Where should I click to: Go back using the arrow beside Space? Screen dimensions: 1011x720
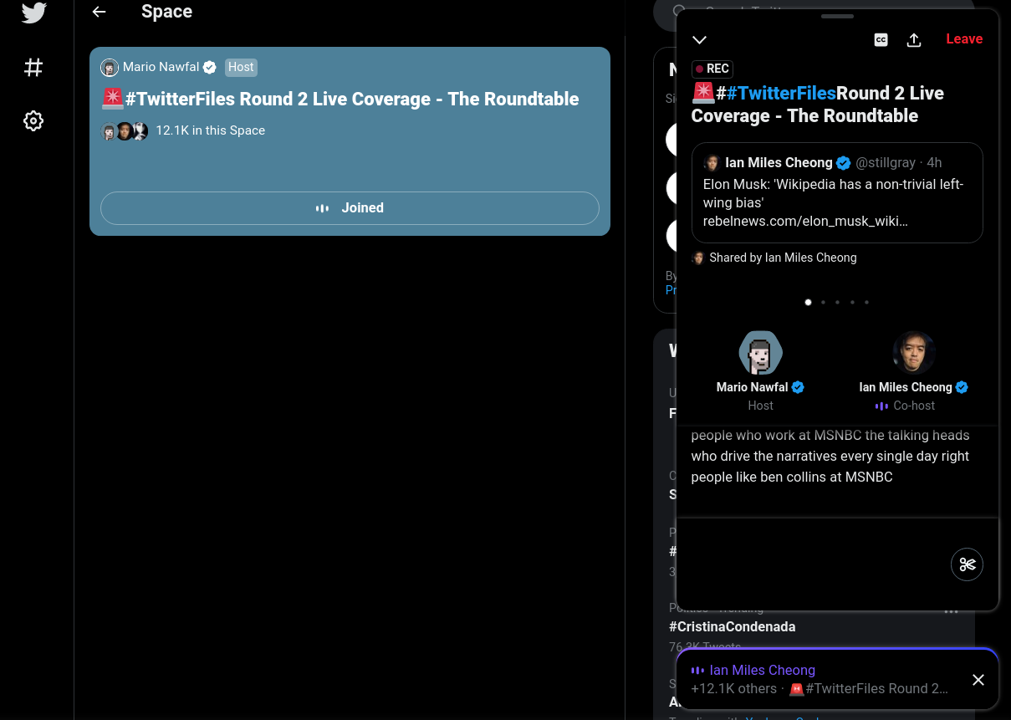coord(99,12)
